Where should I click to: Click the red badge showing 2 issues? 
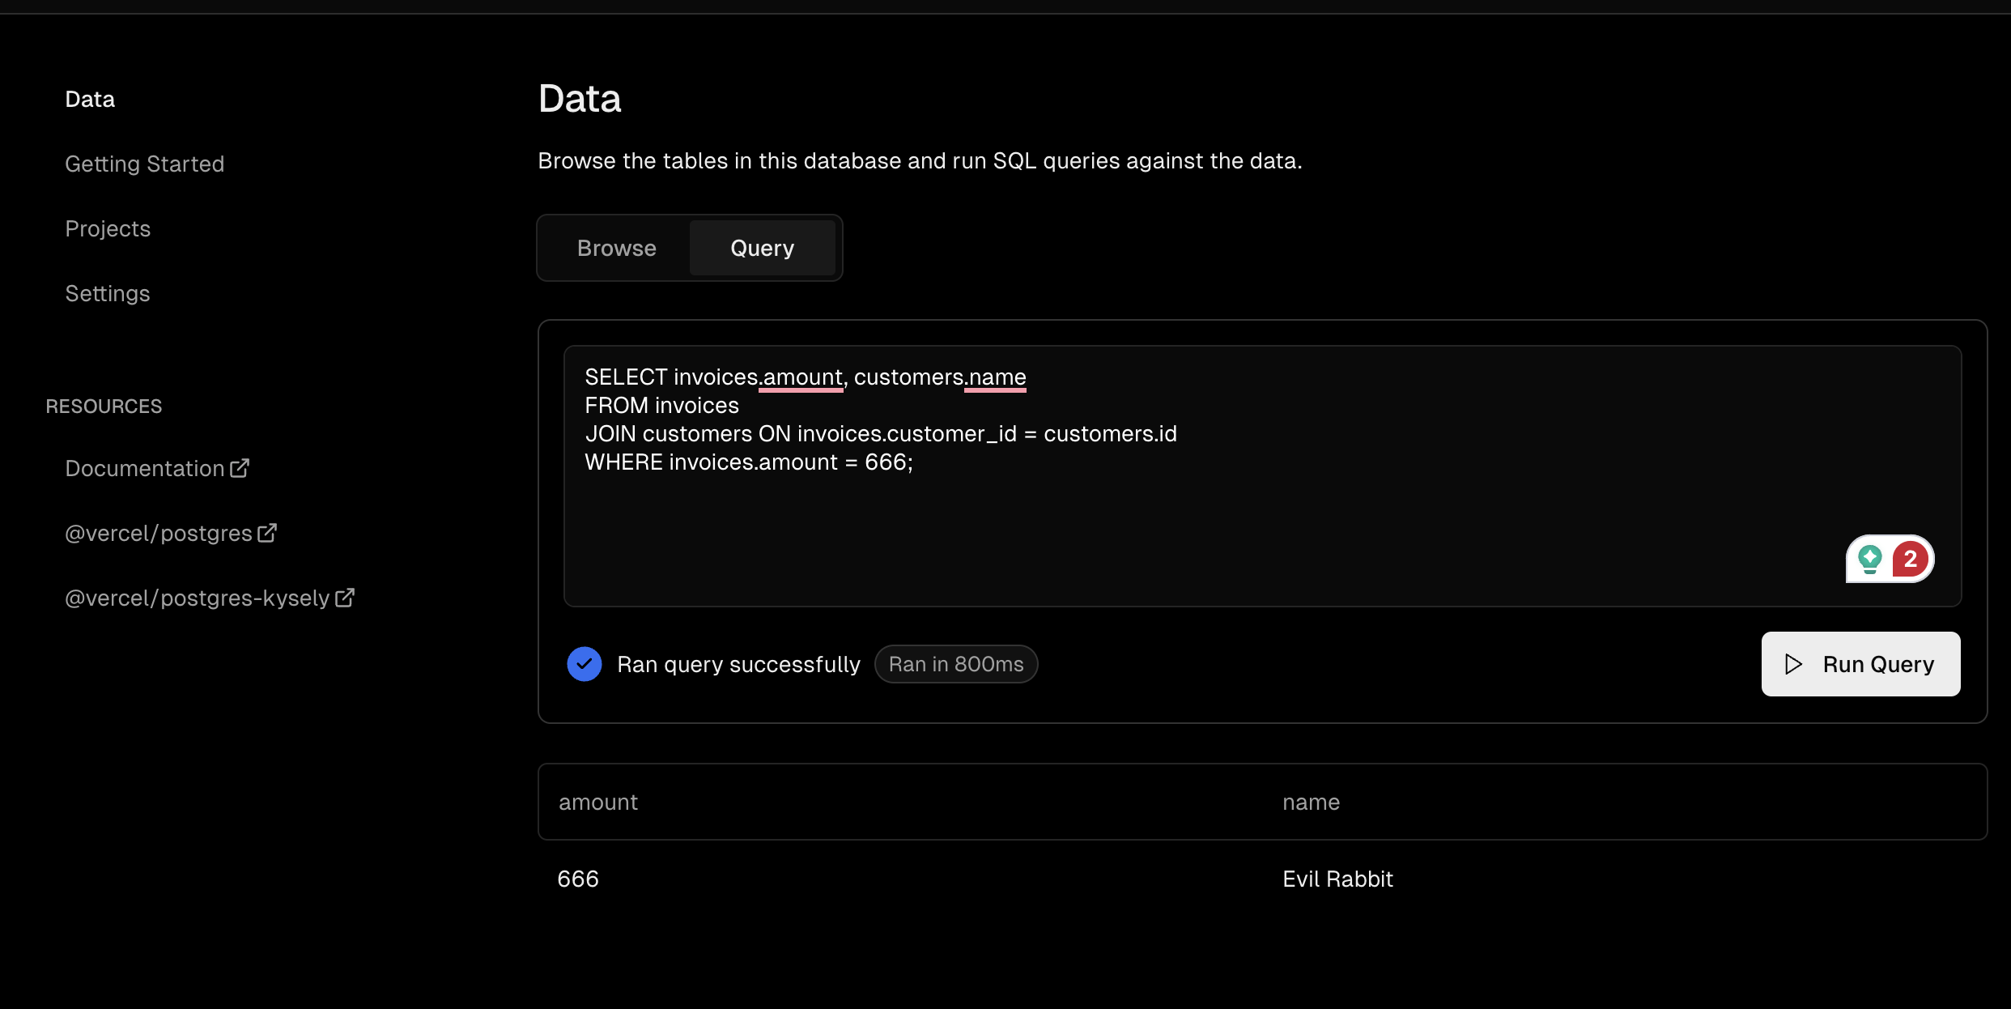1911,559
